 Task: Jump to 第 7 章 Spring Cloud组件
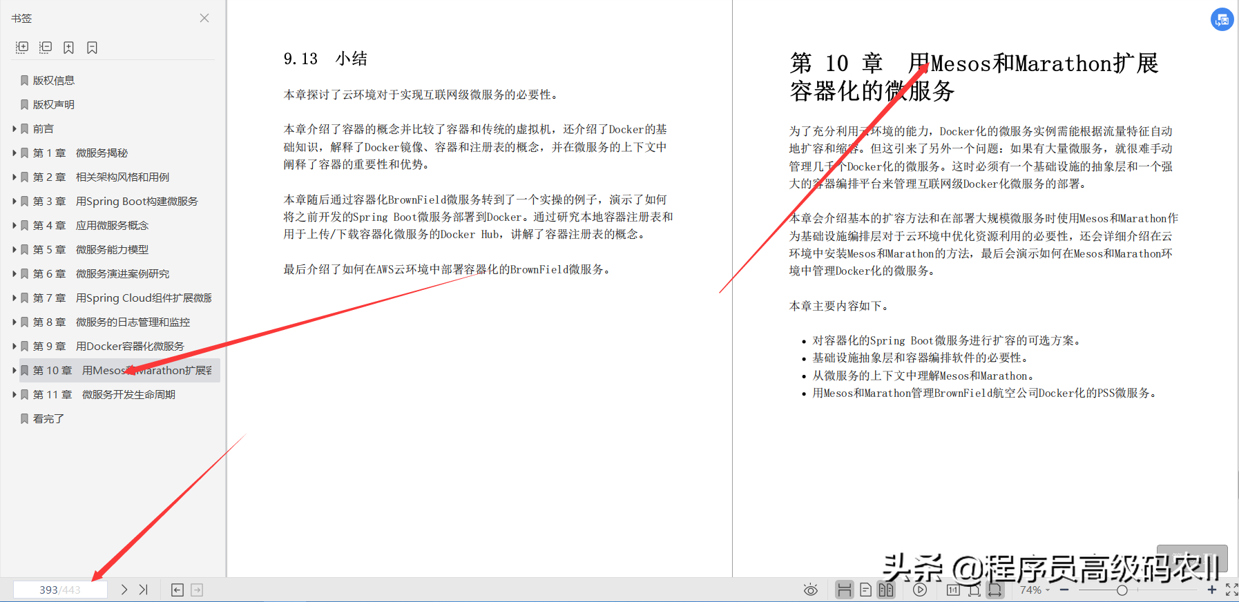(122, 298)
